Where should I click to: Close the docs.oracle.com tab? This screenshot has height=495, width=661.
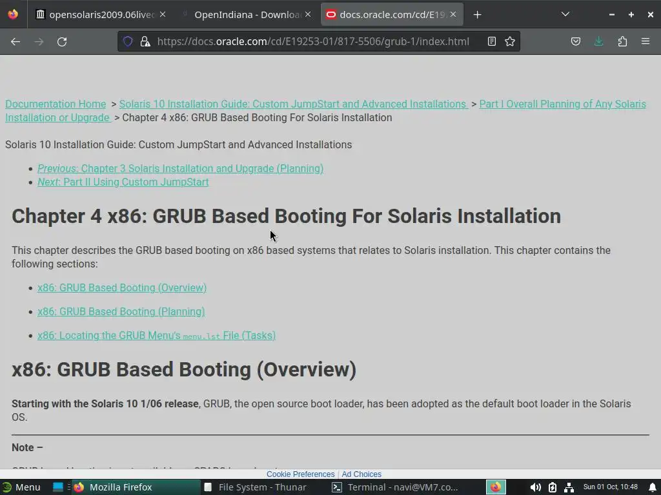pos(453,14)
